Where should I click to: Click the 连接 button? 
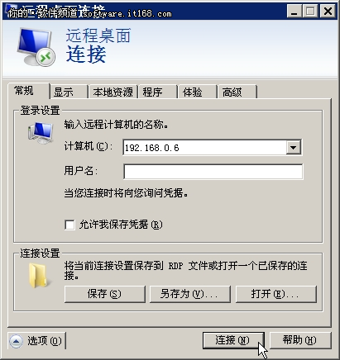[233, 340]
